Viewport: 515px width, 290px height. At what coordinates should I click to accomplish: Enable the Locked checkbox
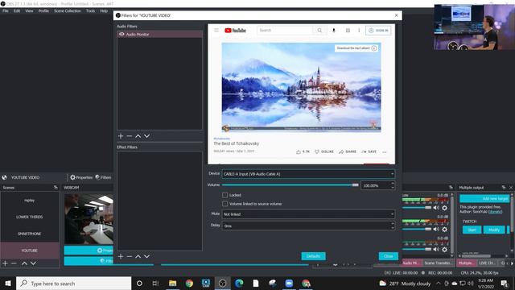coord(225,195)
